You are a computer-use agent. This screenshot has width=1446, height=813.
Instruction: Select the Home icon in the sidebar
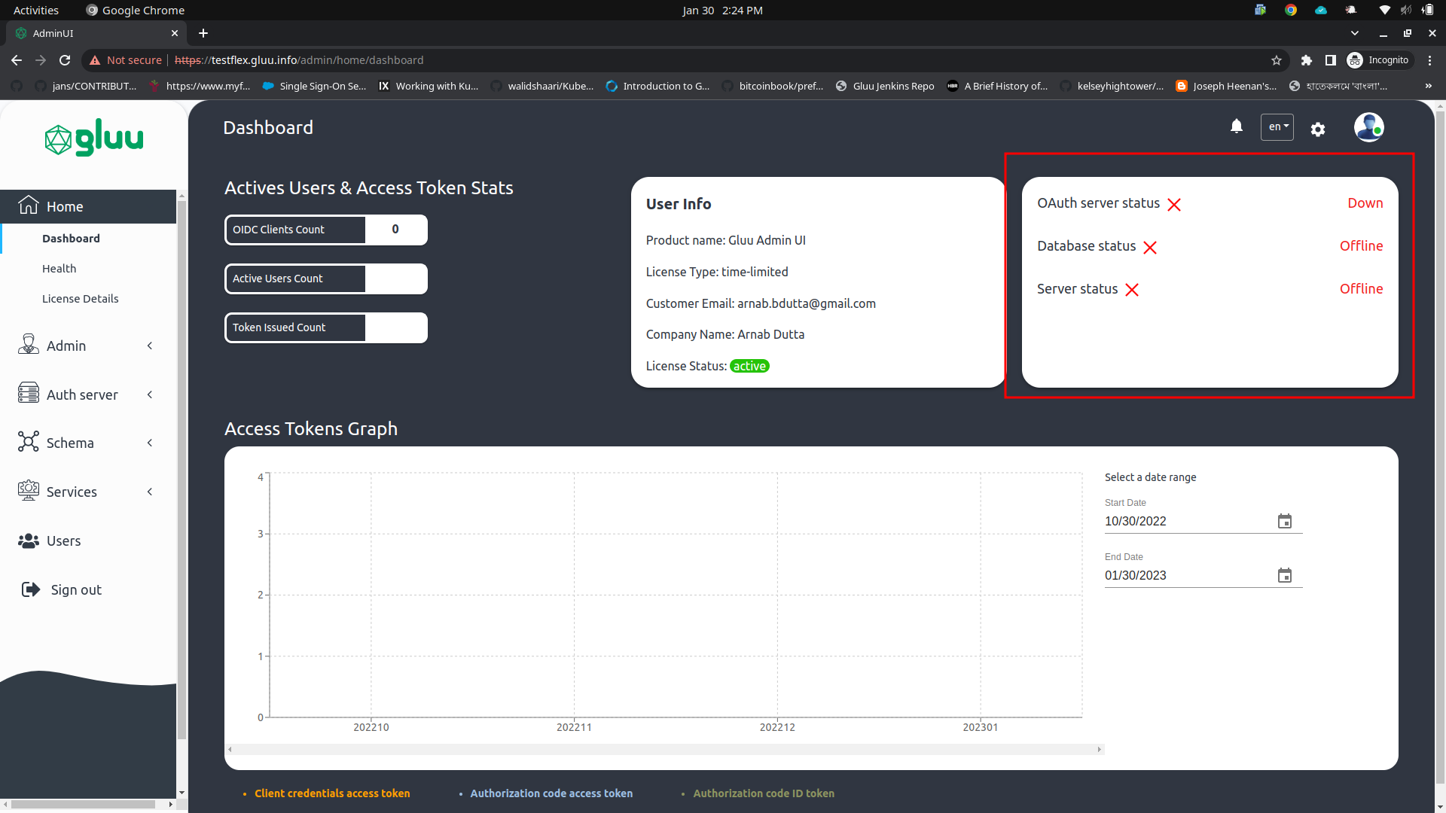(x=28, y=205)
